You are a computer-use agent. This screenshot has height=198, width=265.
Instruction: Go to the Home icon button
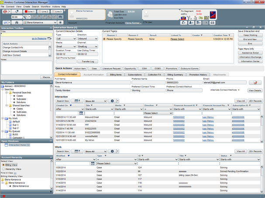click(x=17, y=23)
